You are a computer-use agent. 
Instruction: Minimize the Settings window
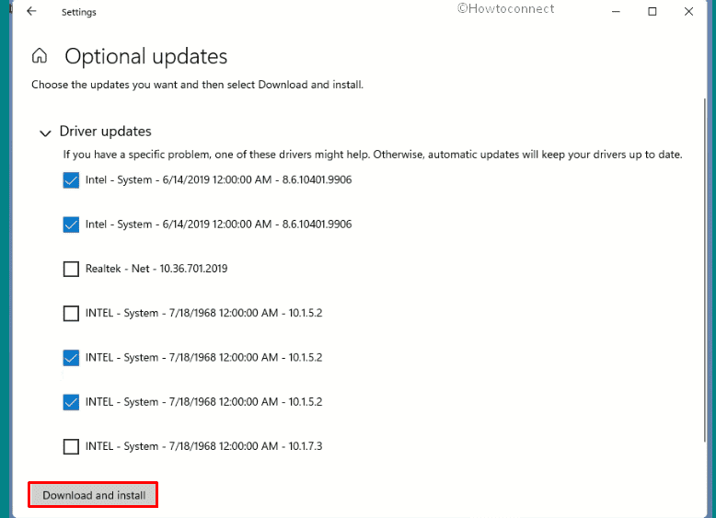tap(616, 11)
